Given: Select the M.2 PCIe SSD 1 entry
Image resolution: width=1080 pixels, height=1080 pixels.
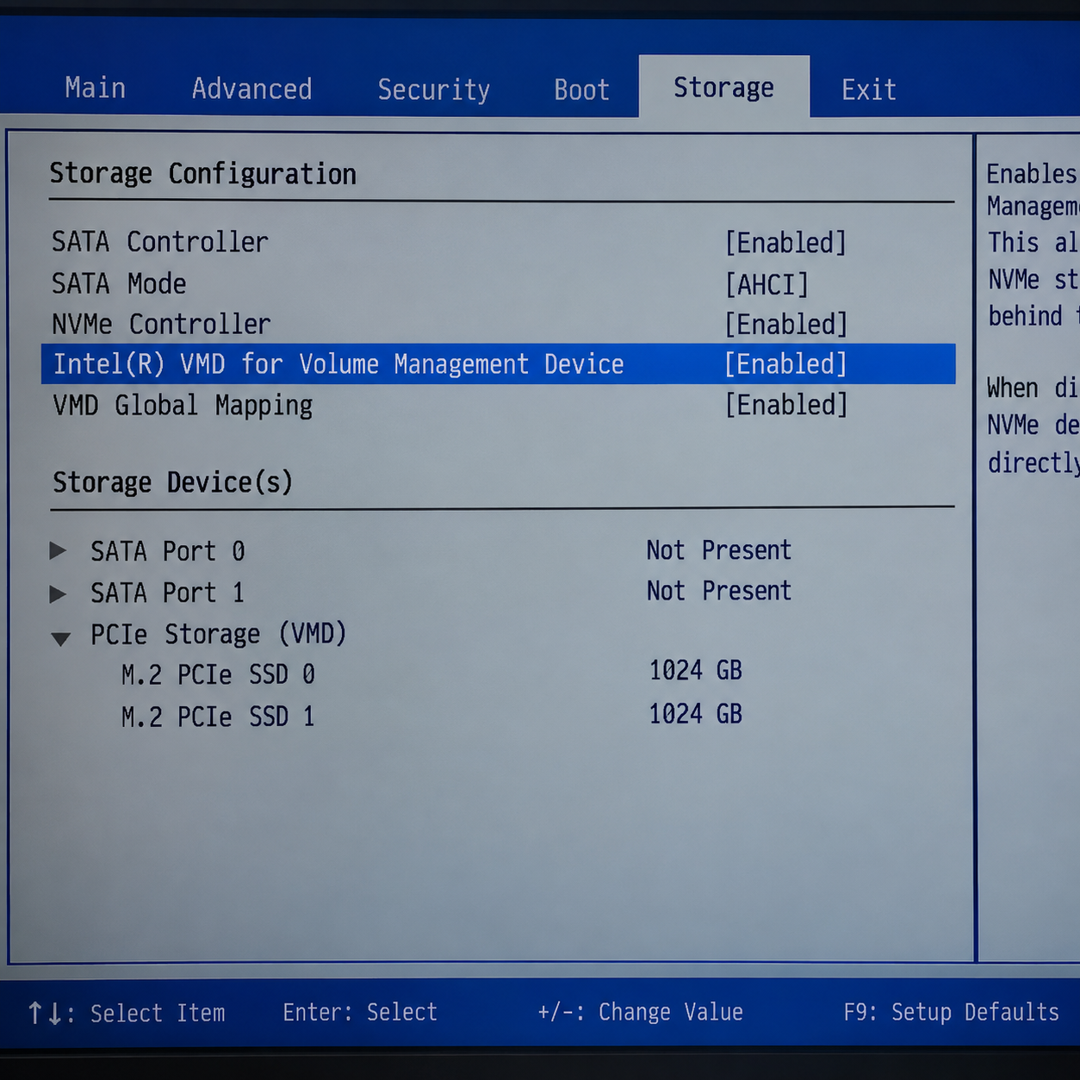Looking at the screenshot, I should [x=218, y=717].
